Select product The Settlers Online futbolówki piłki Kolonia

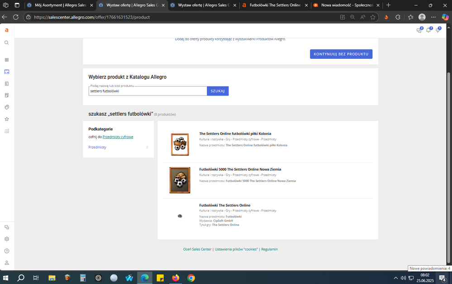(x=235, y=134)
